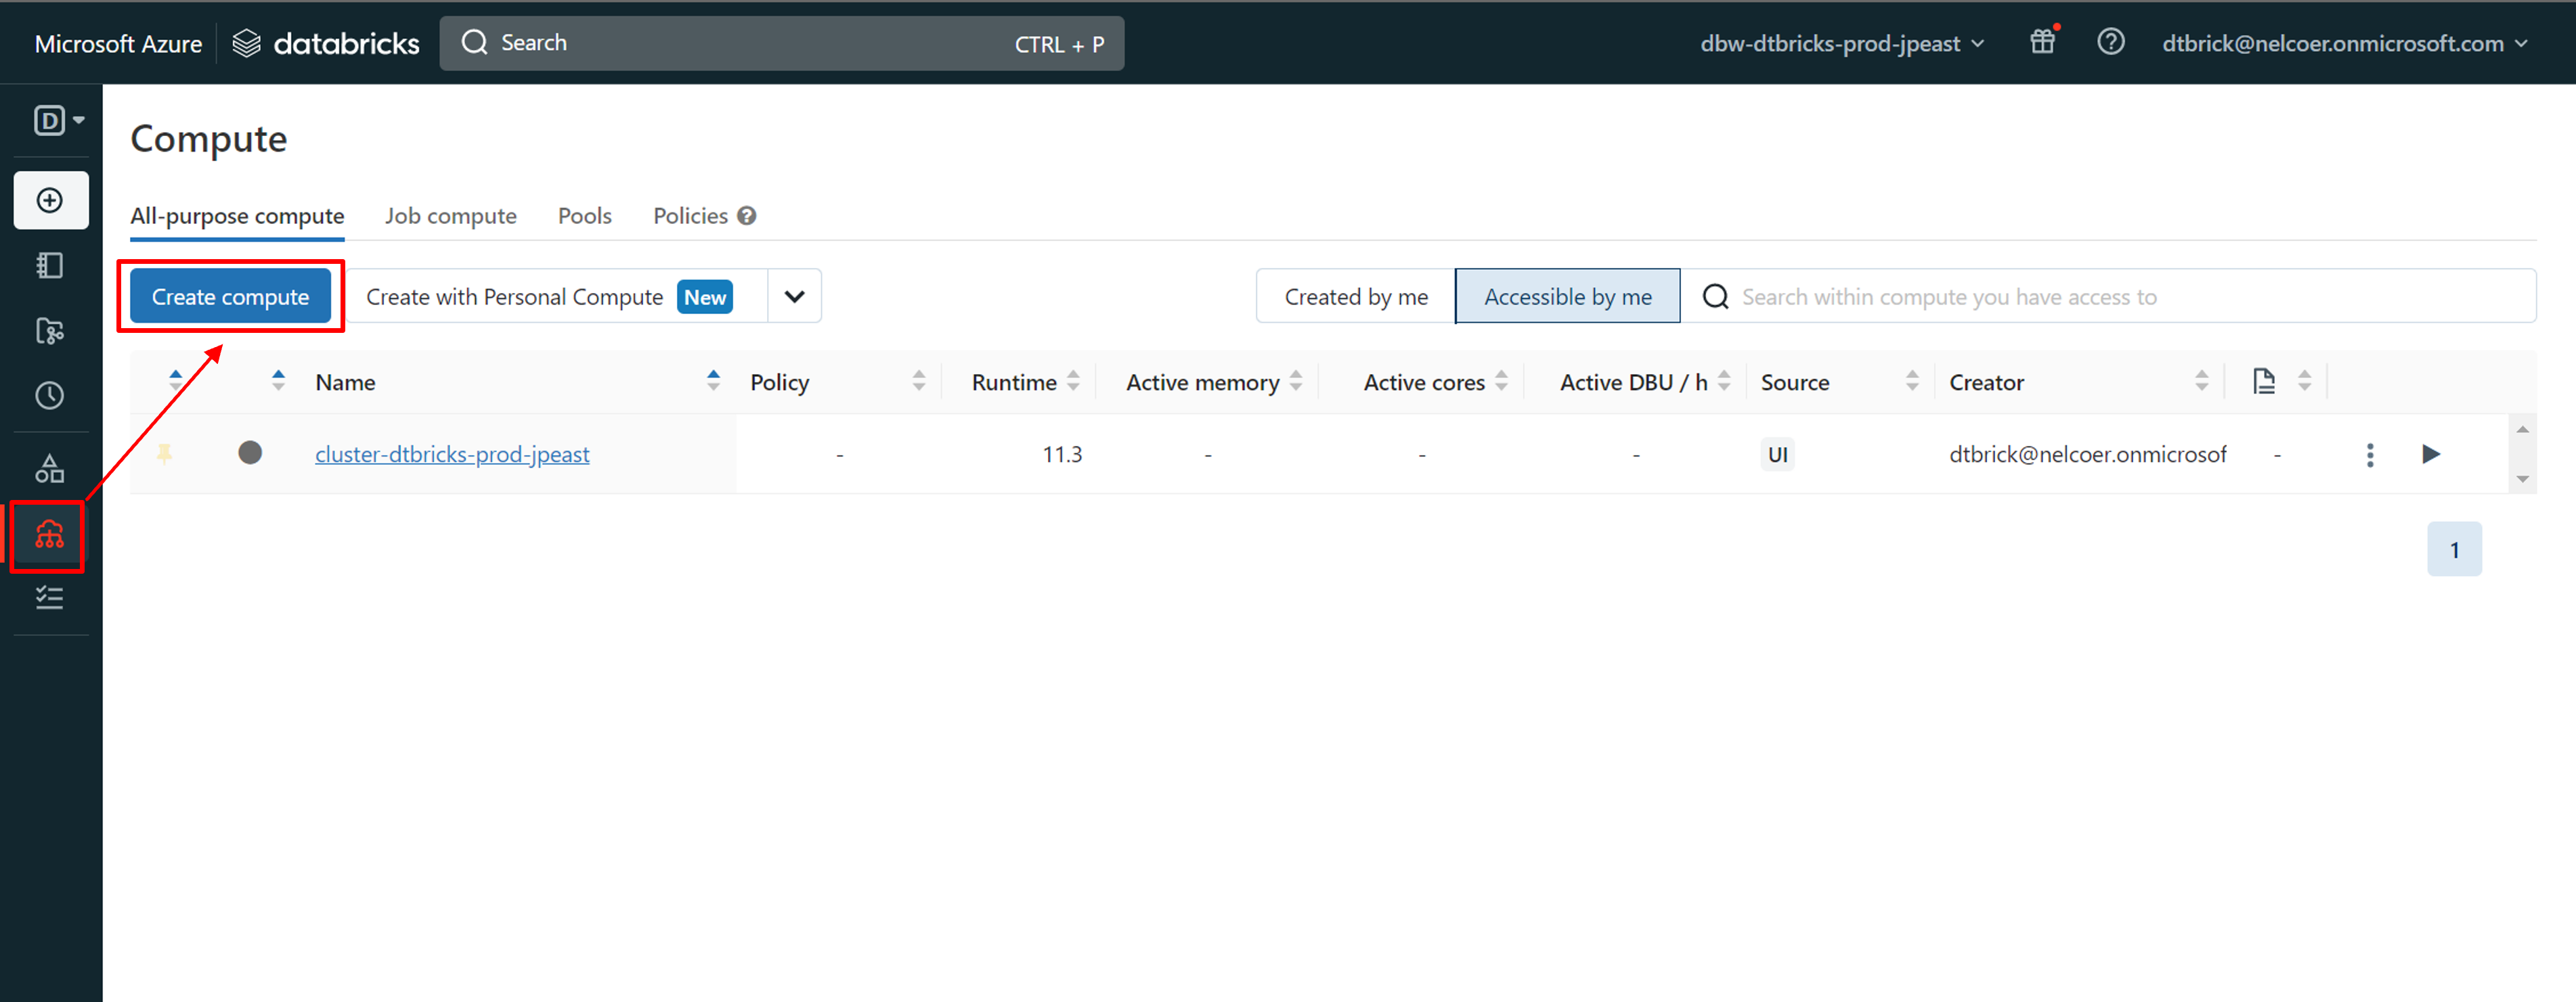This screenshot has width=2576, height=1002.
Task: Switch to the Job compute tab
Action: pos(450,216)
